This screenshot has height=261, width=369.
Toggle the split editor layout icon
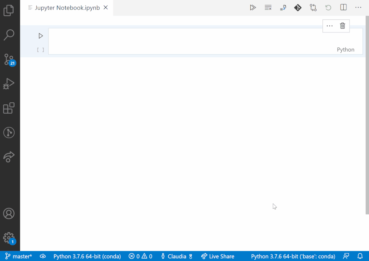[x=343, y=7]
